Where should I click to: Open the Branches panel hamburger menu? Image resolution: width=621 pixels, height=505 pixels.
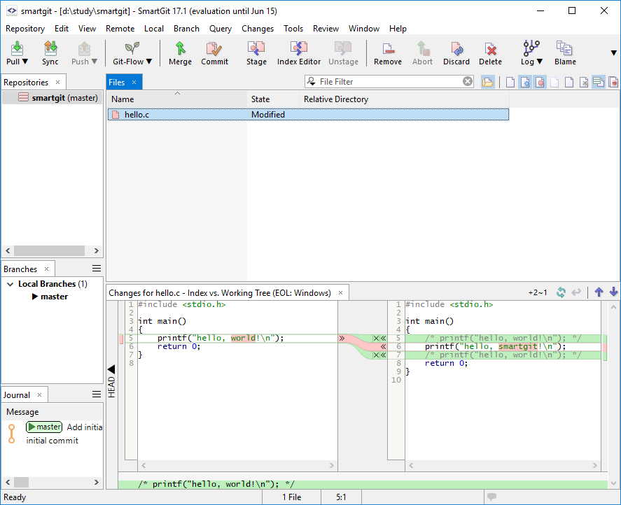(x=96, y=269)
